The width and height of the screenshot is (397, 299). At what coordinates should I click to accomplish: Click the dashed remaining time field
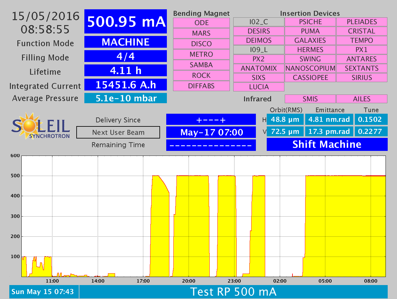pyautogui.click(x=211, y=145)
